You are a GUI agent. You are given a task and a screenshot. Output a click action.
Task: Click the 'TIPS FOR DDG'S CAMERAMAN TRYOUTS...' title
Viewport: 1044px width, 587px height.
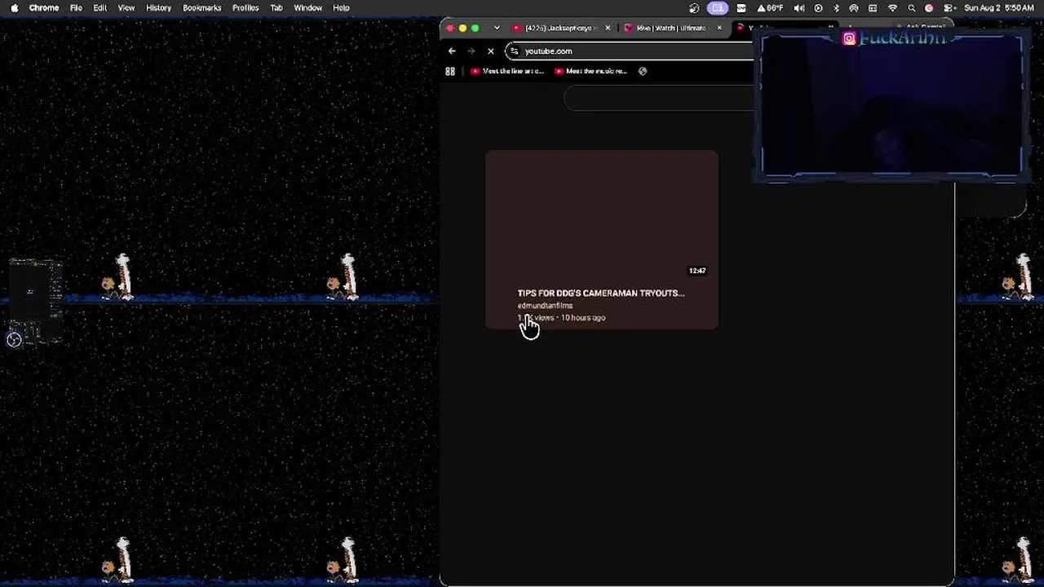[601, 293]
